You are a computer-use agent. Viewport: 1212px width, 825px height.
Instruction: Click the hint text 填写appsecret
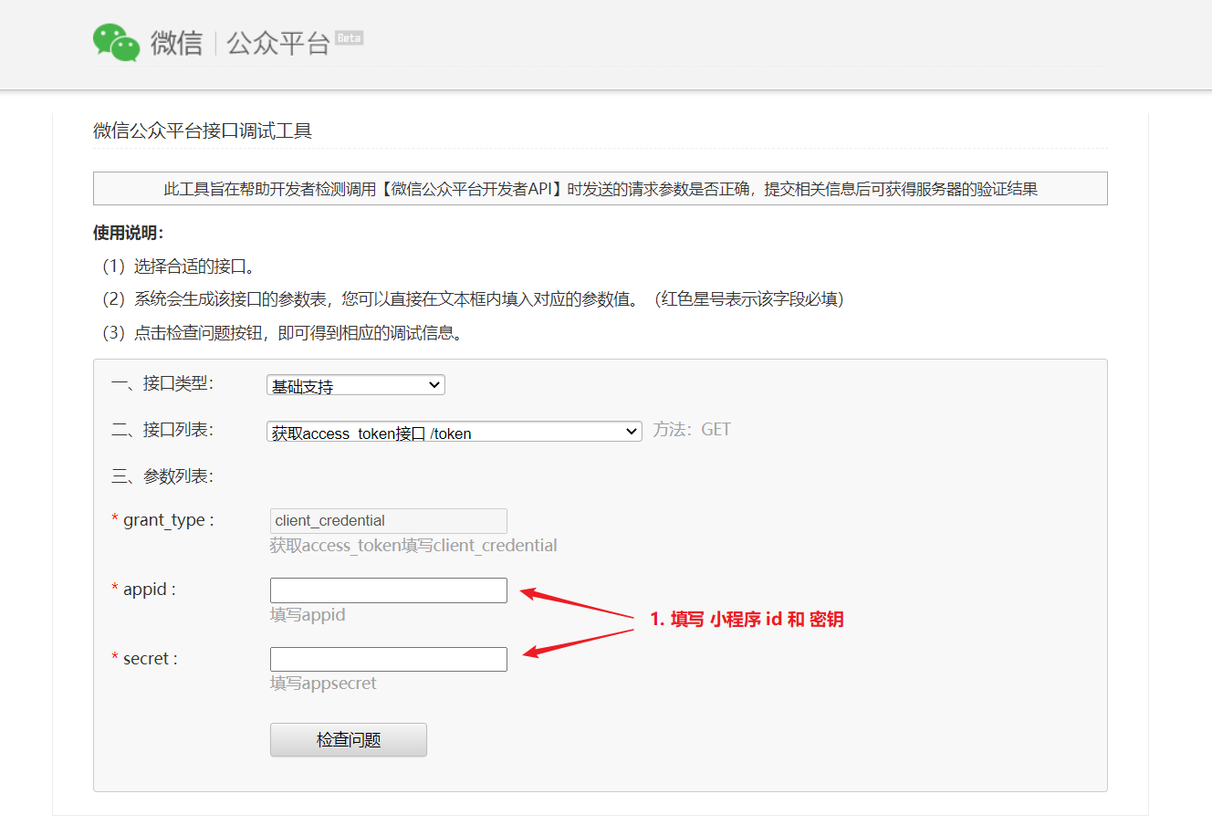(323, 684)
